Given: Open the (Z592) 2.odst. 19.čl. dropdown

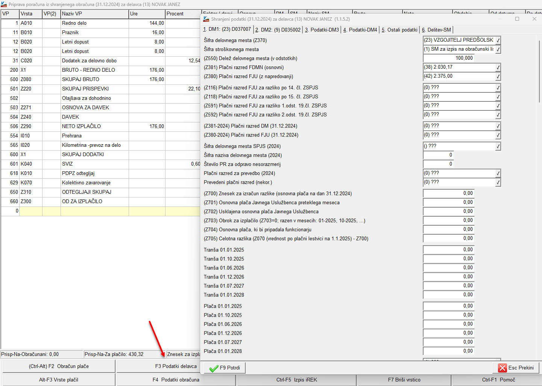Looking at the screenshot, I should [498, 115].
